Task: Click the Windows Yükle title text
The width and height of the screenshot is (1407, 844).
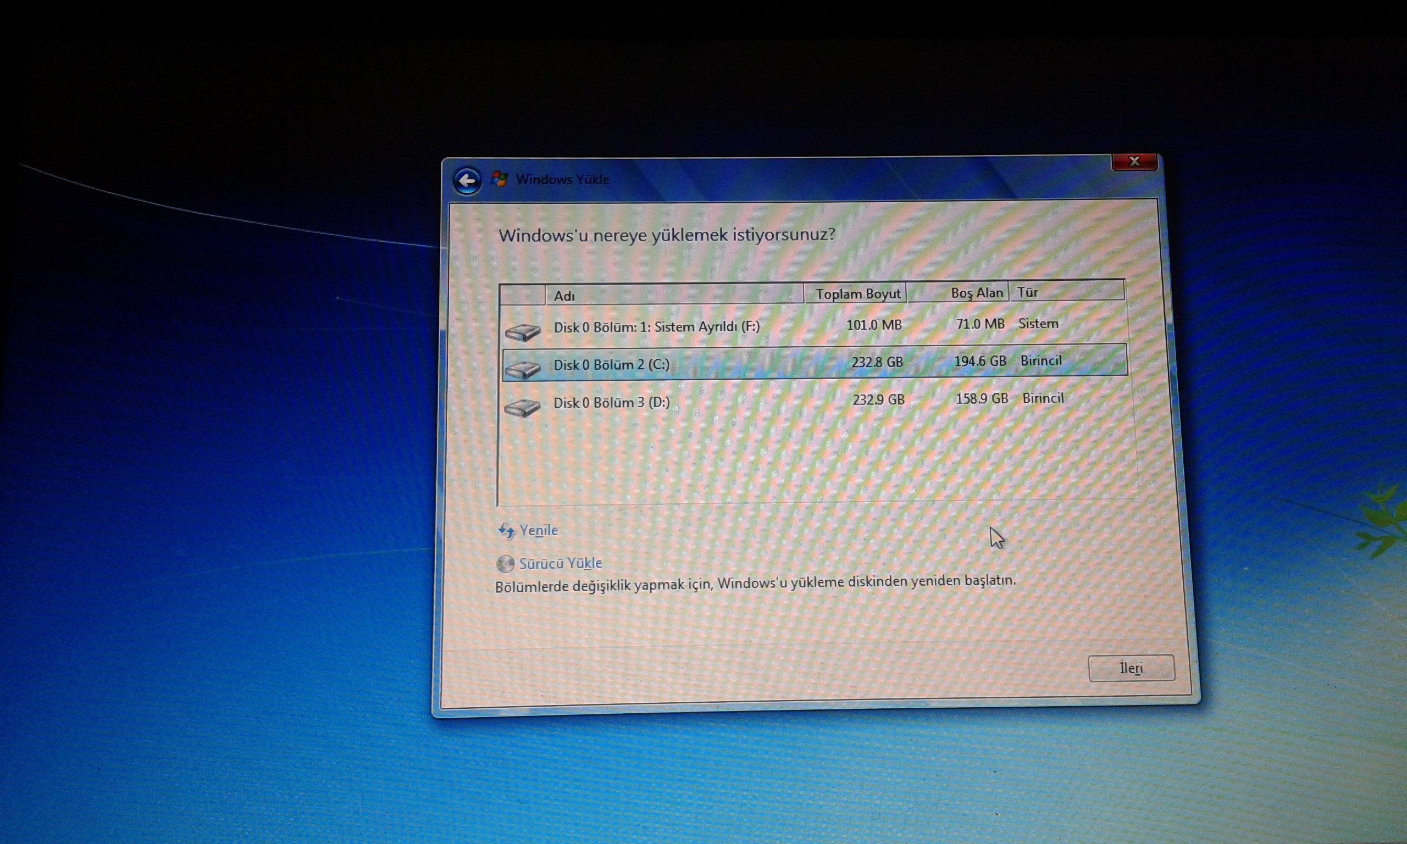Action: 562,179
